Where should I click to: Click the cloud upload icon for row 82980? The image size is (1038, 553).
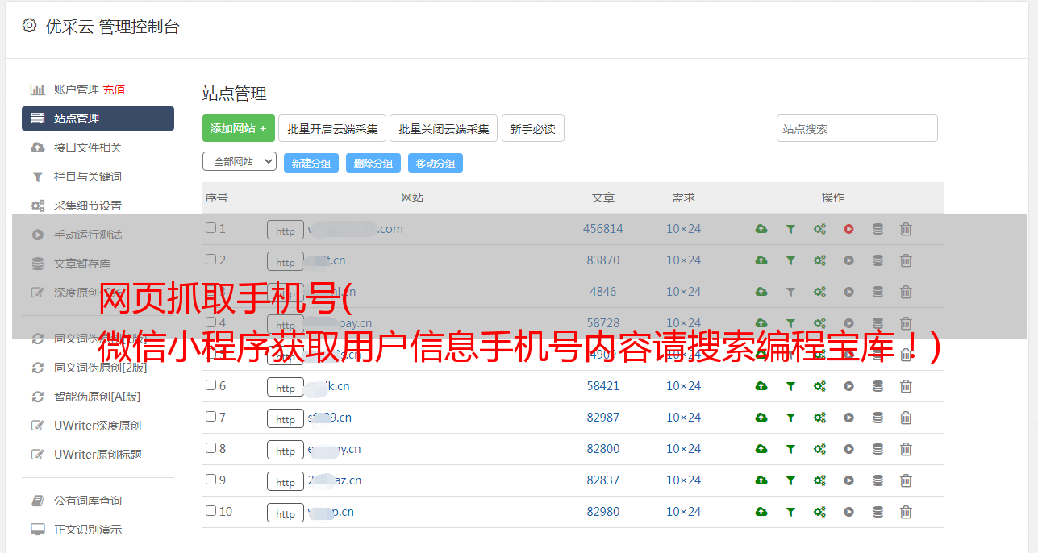(761, 512)
